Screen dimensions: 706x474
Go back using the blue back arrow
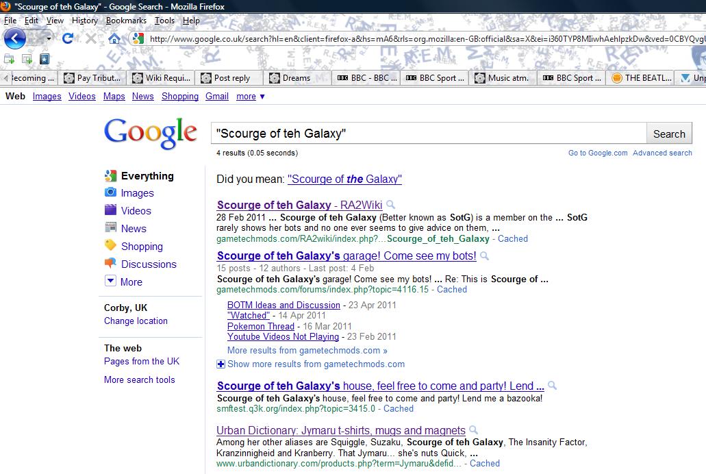15,39
